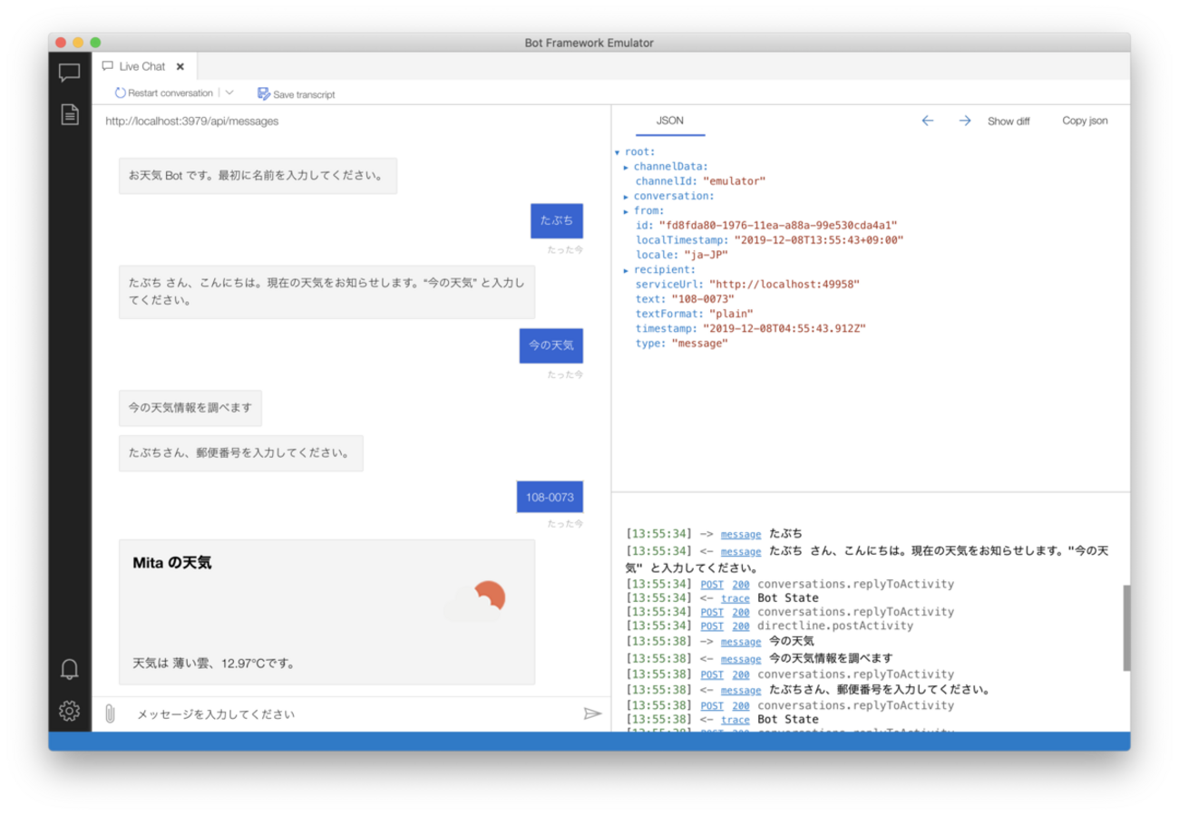Select the Live Chat tab

[141, 65]
